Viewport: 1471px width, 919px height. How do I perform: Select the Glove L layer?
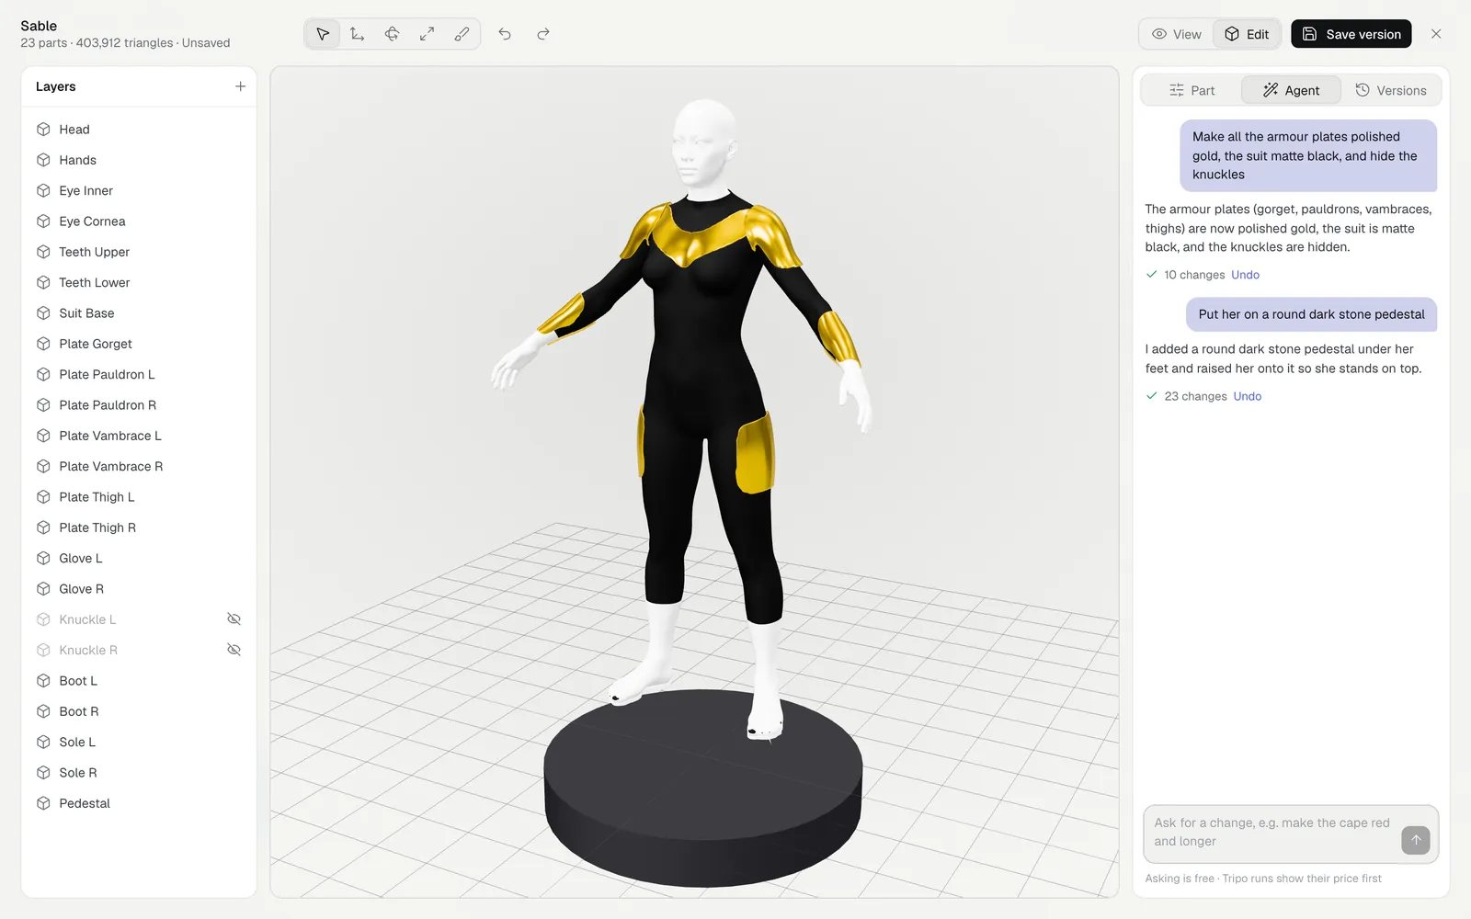point(139,558)
